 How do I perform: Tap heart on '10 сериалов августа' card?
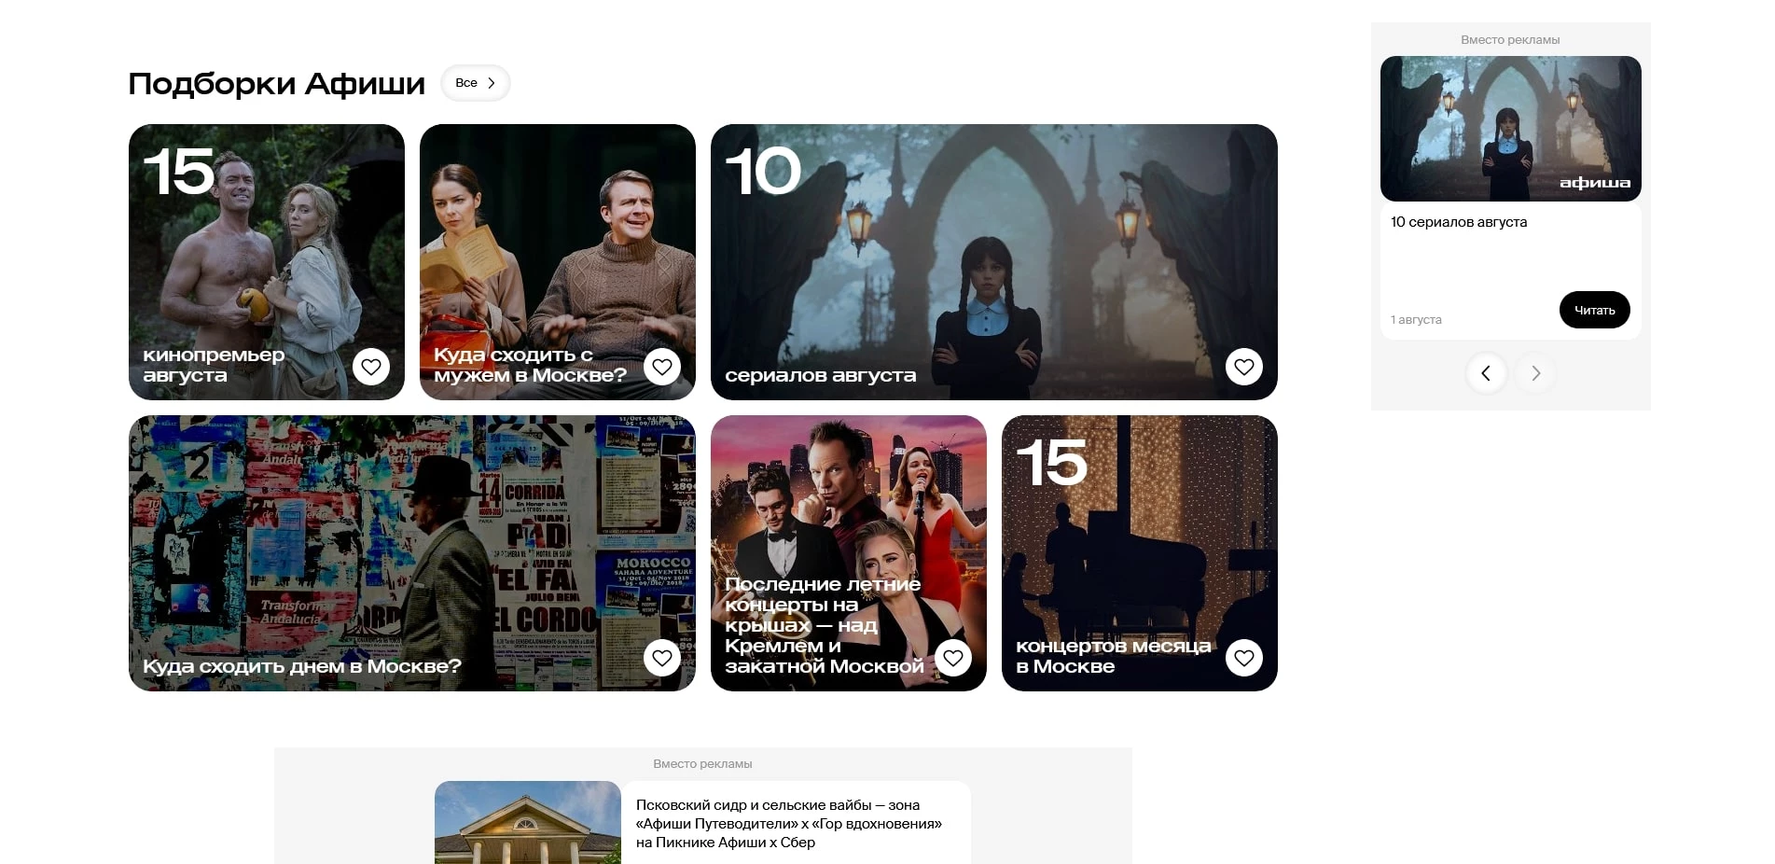(1244, 367)
